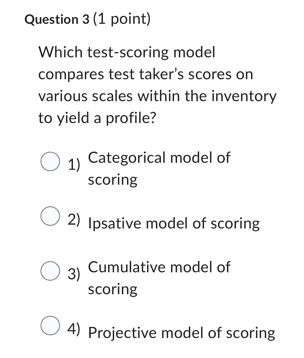Mark the second answer choice selected
Image resolution: width=304 pixels, height=358 pixels.
[x=51, y=216]
